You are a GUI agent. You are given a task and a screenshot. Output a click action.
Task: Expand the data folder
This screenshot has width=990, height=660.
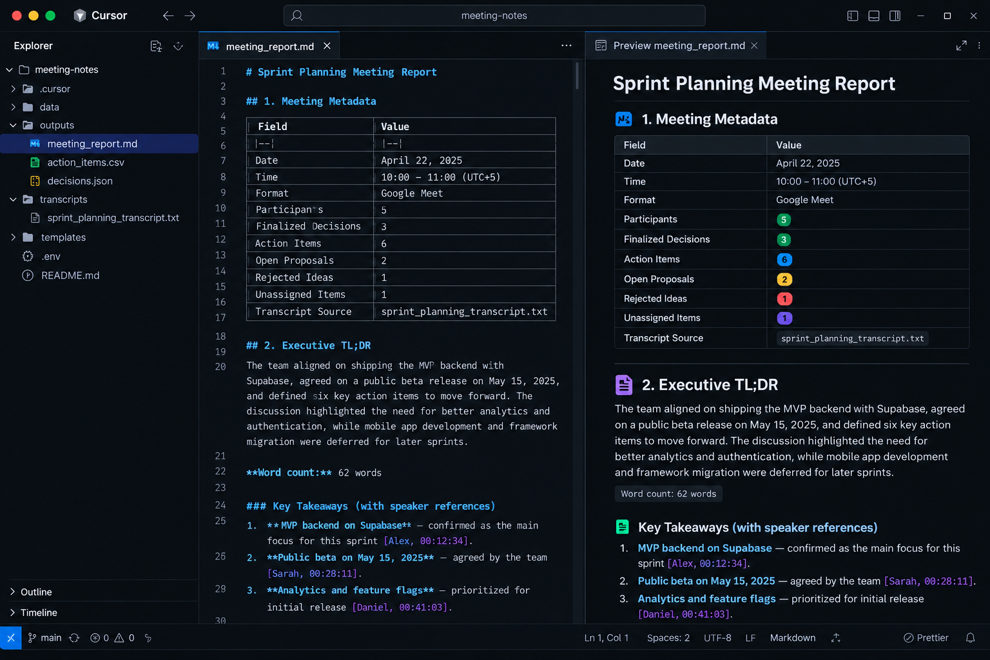click(x=13, y=107)
